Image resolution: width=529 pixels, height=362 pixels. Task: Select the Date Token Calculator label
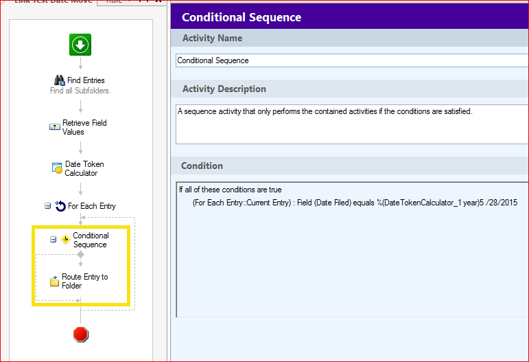84,168
